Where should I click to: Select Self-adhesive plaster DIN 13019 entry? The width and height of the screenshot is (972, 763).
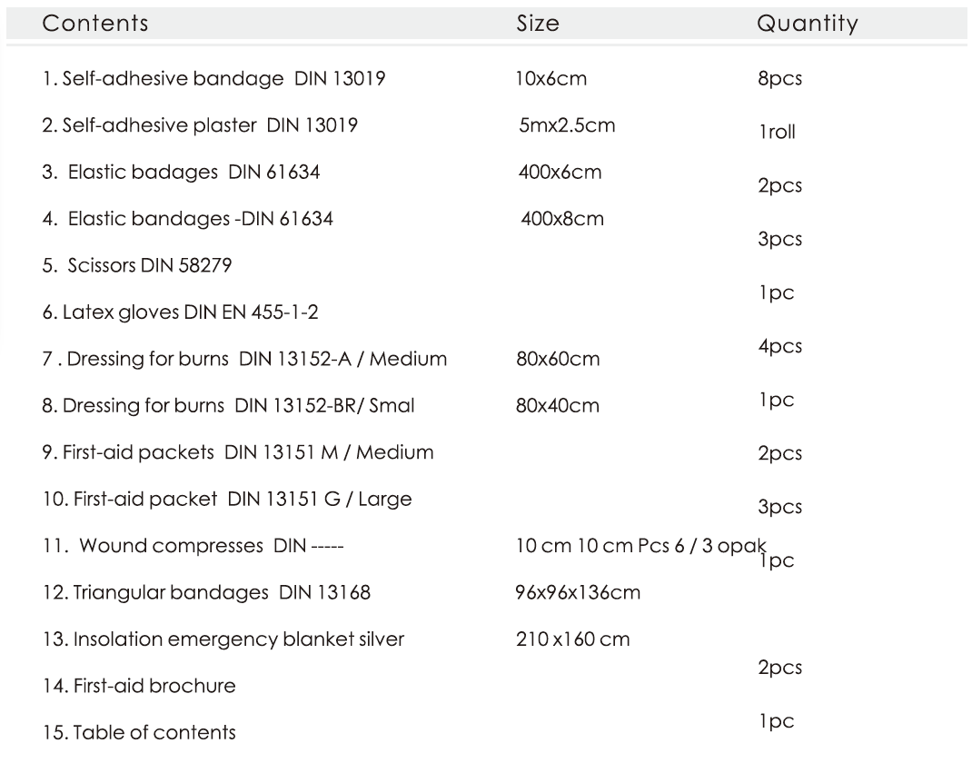[x=200, y=125]
